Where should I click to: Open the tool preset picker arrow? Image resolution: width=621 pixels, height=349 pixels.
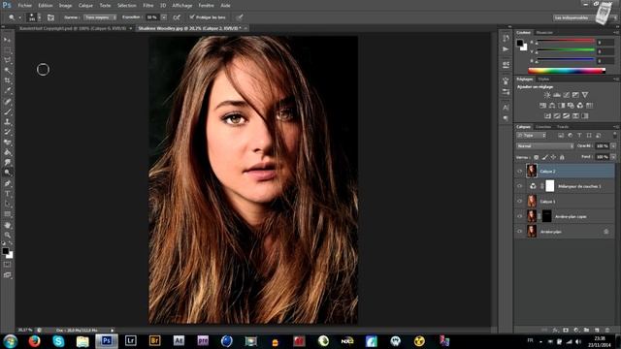click(x=19, y=17)
